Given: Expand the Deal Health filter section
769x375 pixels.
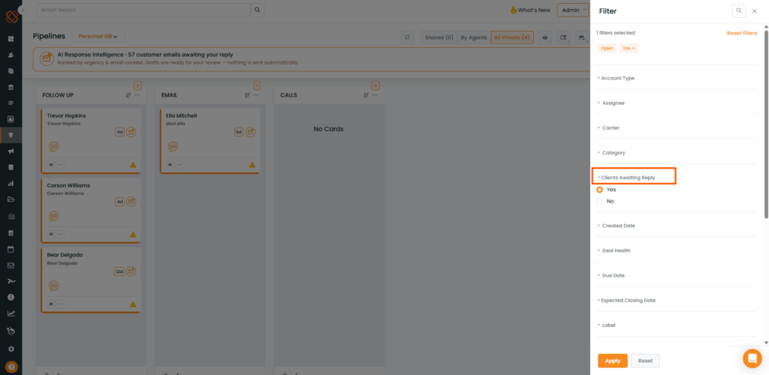Looking at the screenshot, I should coord(614,250).
